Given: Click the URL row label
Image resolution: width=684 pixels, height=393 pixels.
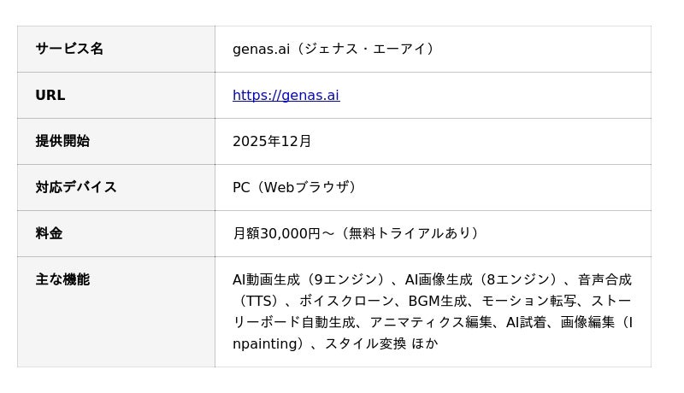Looking at the screenshot, I should 50,96.
